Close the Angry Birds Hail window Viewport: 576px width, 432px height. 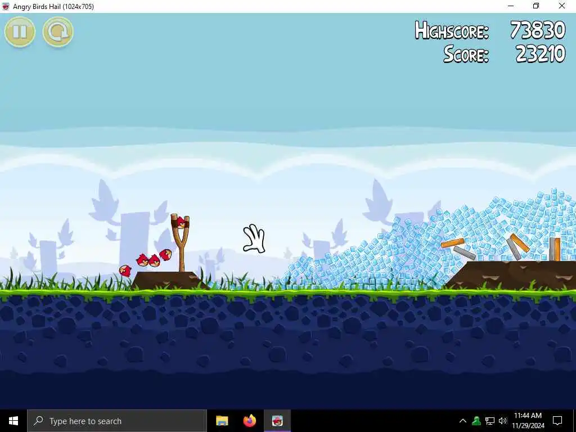[562, 6]
